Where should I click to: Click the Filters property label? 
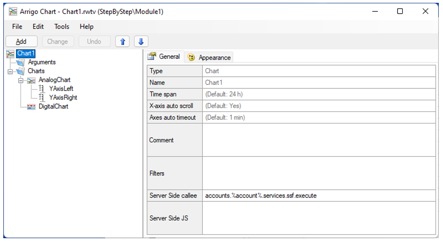tap(175, 173)
